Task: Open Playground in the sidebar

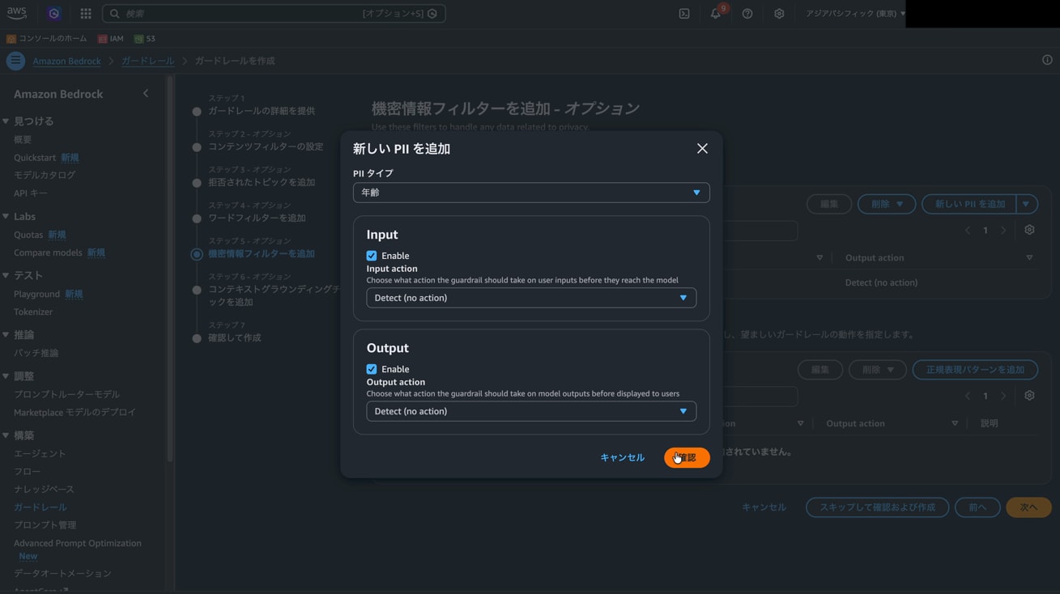Action: coord(36,294)
